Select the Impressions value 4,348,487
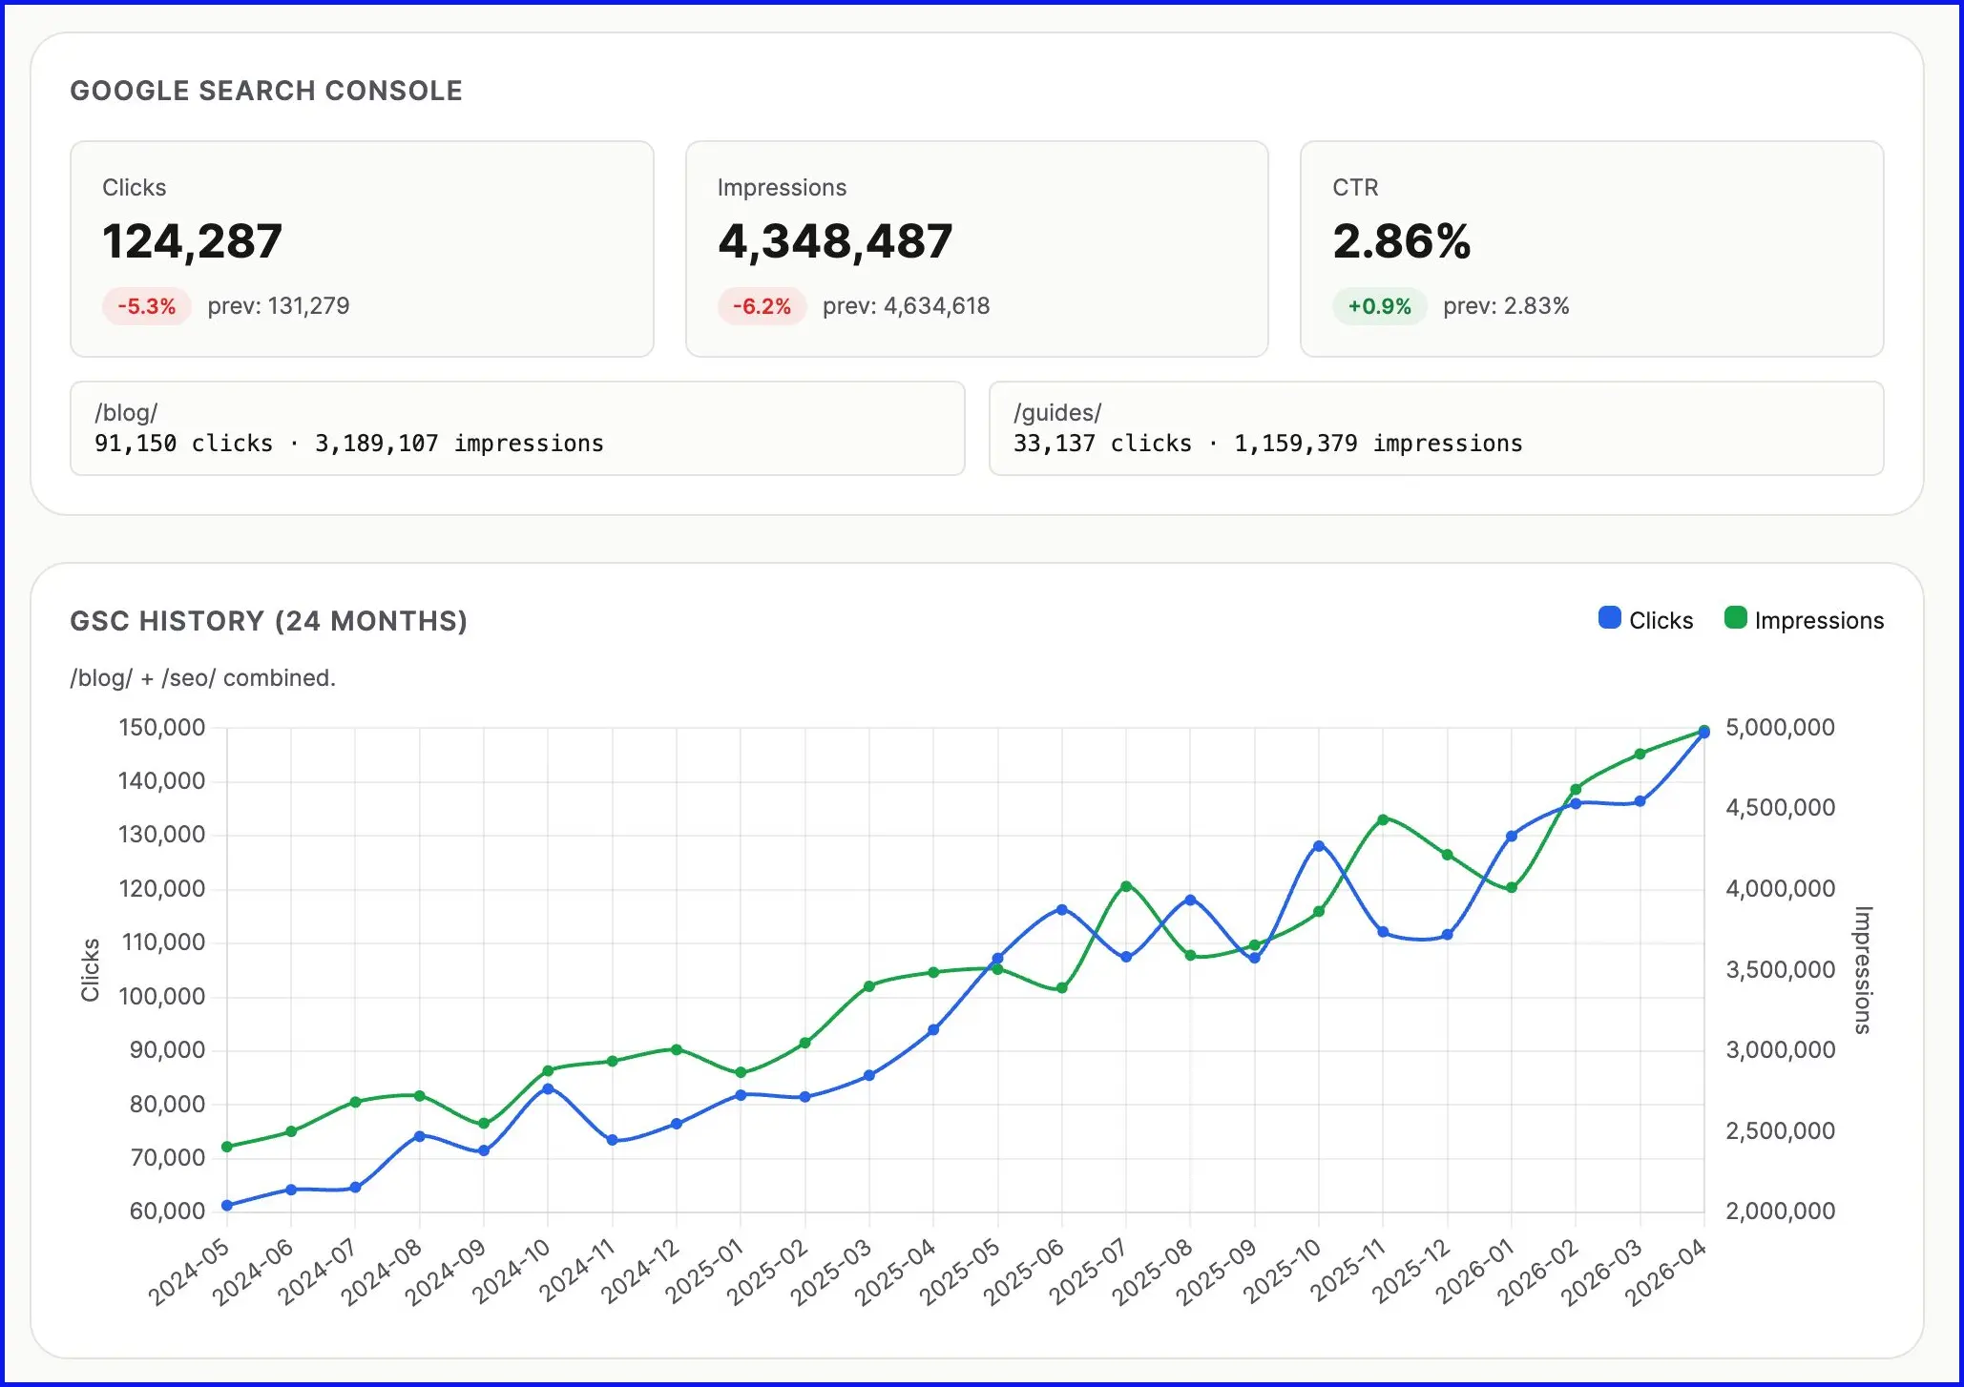This screenshot has height=1387, width=1964. tap(835, 241)
